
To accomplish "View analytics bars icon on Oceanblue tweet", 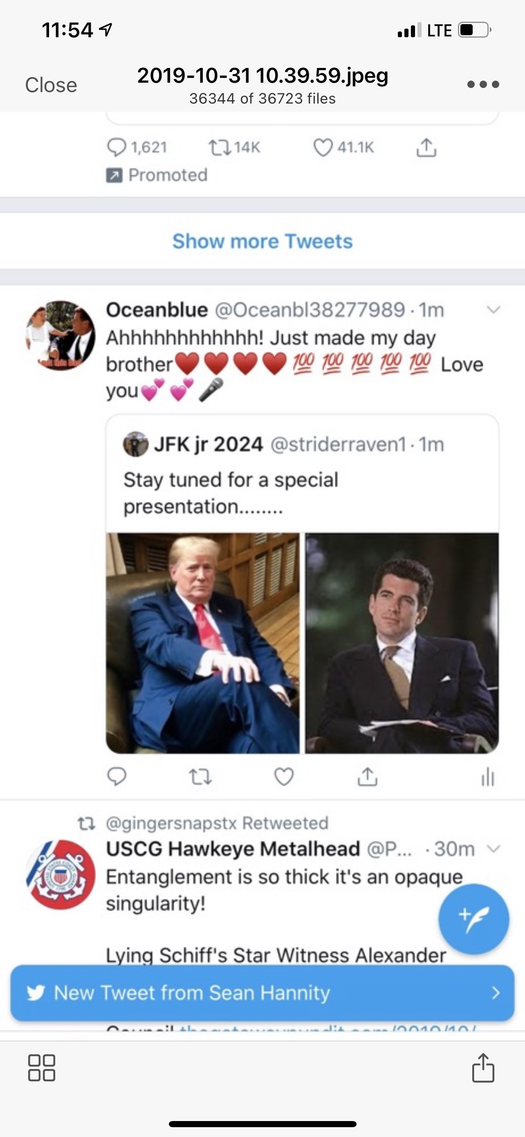I will (487, 777).
